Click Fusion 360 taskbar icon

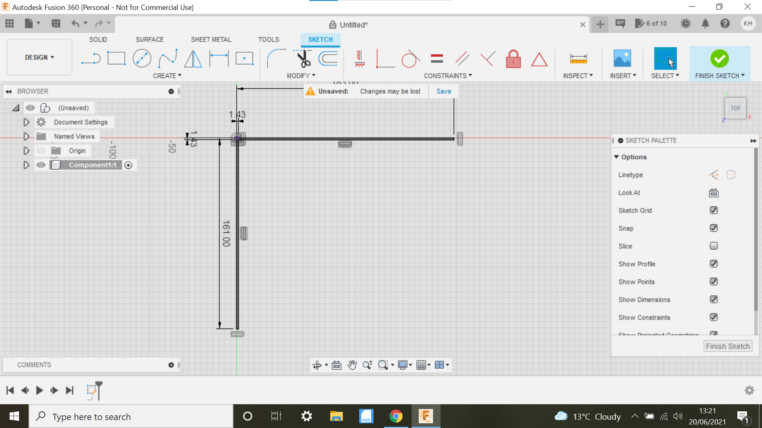pyautogui.click(x=426, y=416)
